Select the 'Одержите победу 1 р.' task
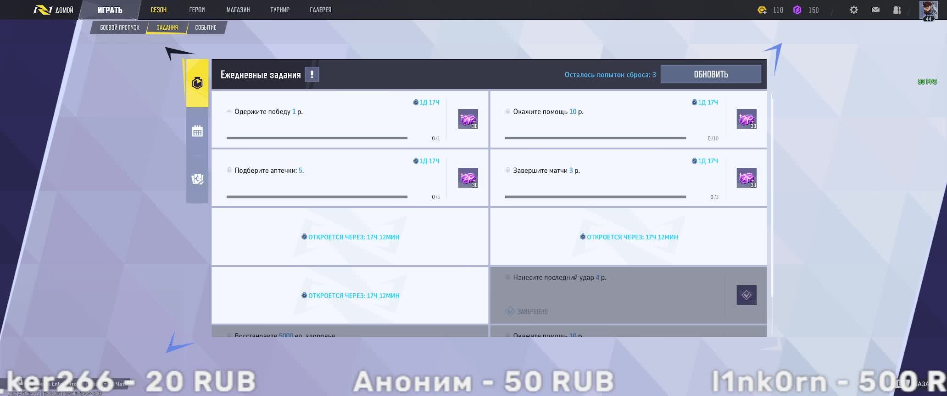The height and width of the screenshot is (396, 947). 350,119
